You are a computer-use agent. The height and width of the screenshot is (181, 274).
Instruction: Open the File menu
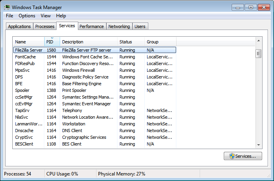[9, 16]
